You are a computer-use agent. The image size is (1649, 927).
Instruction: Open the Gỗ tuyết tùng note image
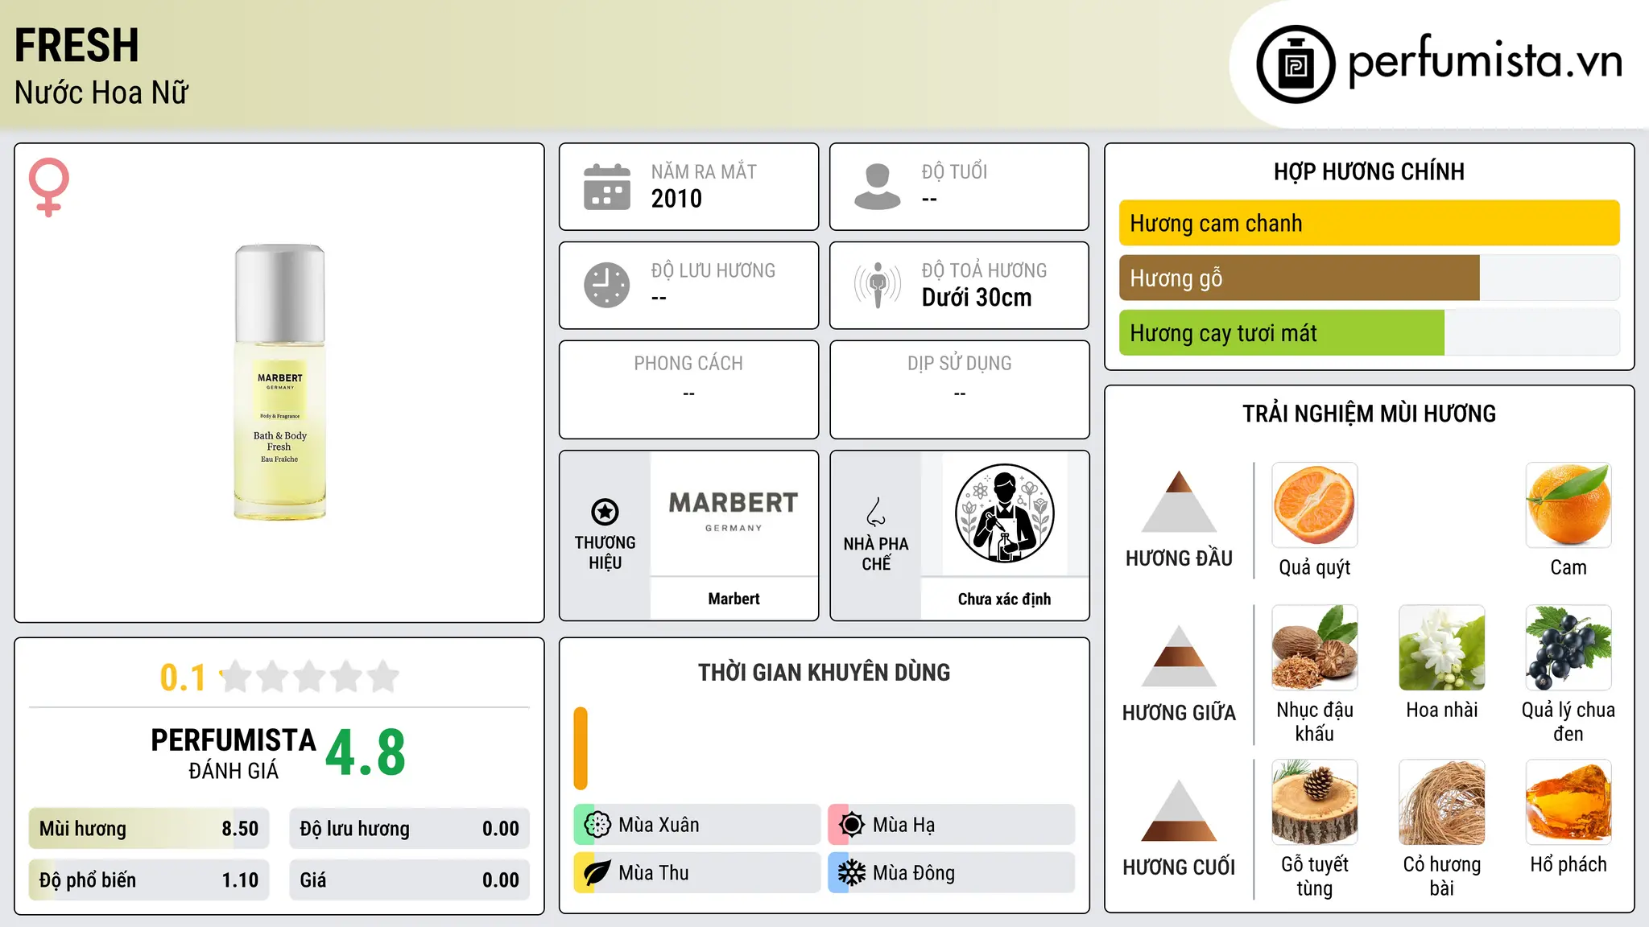click(x=1315, y=802)
